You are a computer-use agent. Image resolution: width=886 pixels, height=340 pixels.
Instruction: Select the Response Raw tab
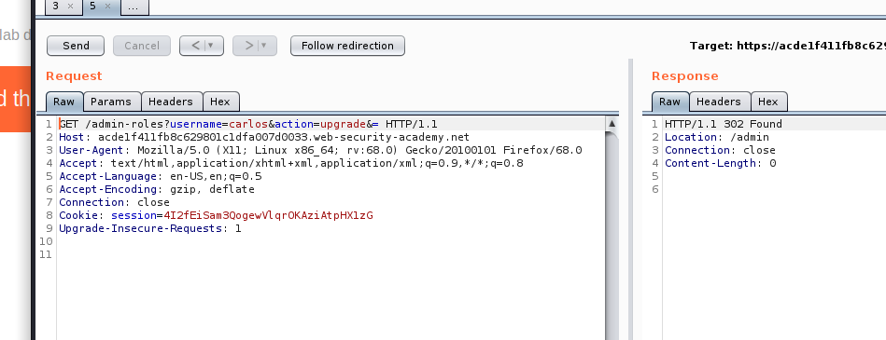click(670, 102)
